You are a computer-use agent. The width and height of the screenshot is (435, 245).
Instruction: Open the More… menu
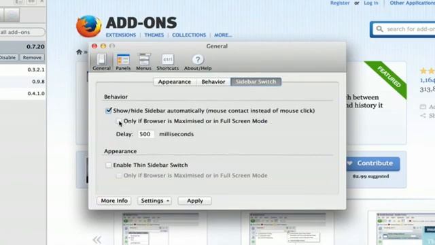[223, 35]
